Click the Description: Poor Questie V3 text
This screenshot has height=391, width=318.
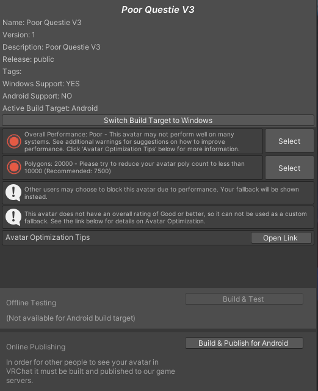click(x=51, y=47)
